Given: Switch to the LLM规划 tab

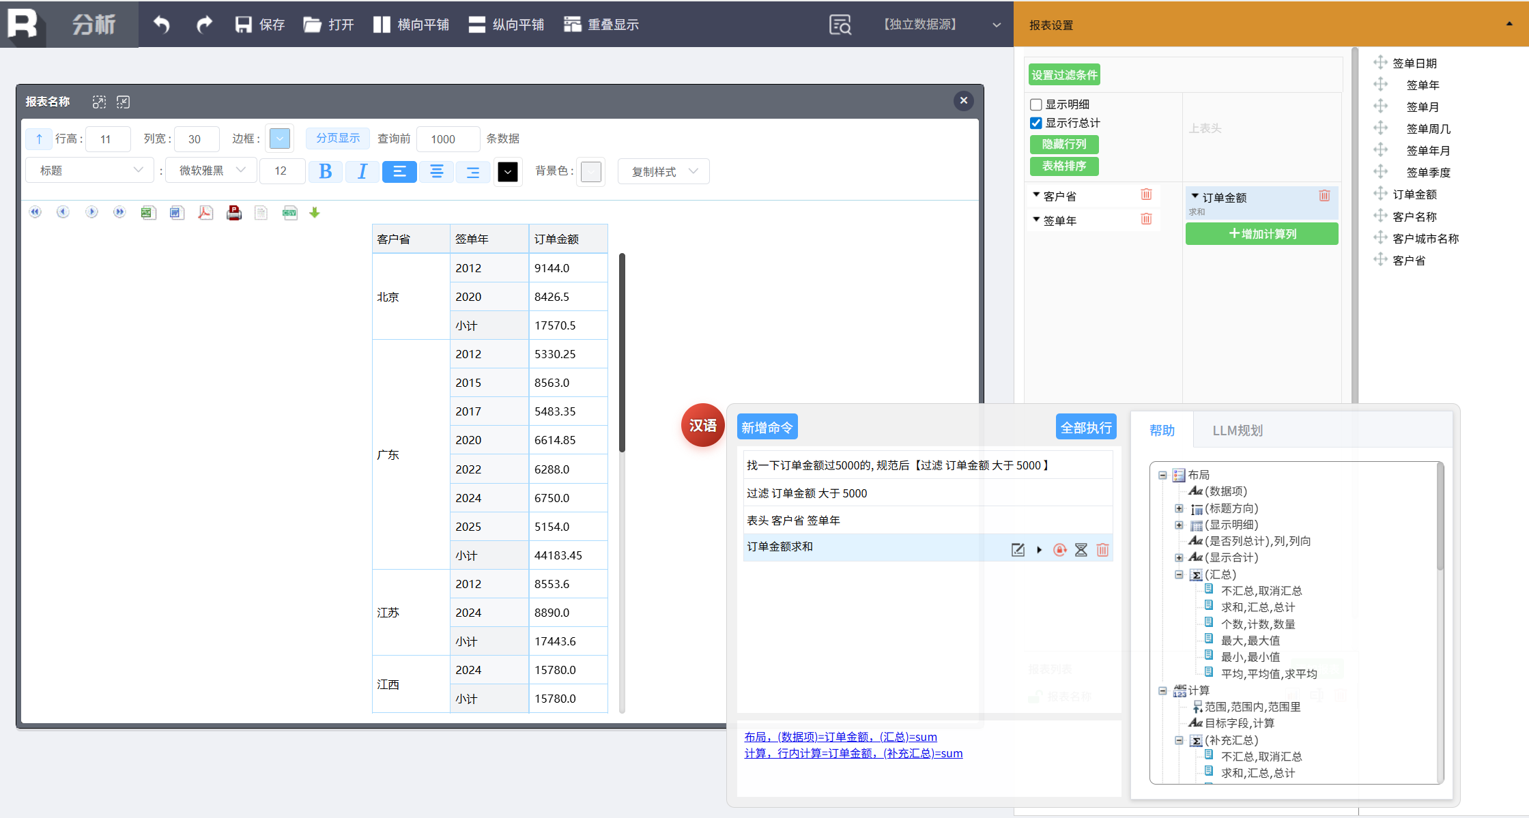Looking at the screenshot, I should [1237, 430].
